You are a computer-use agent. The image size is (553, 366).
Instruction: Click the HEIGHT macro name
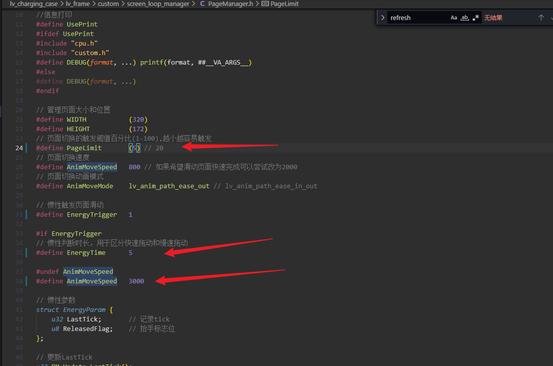coord(78,129)
